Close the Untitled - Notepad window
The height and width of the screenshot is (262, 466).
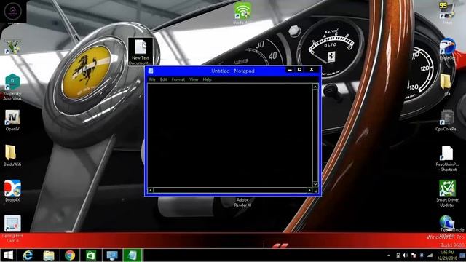point(312,70)
